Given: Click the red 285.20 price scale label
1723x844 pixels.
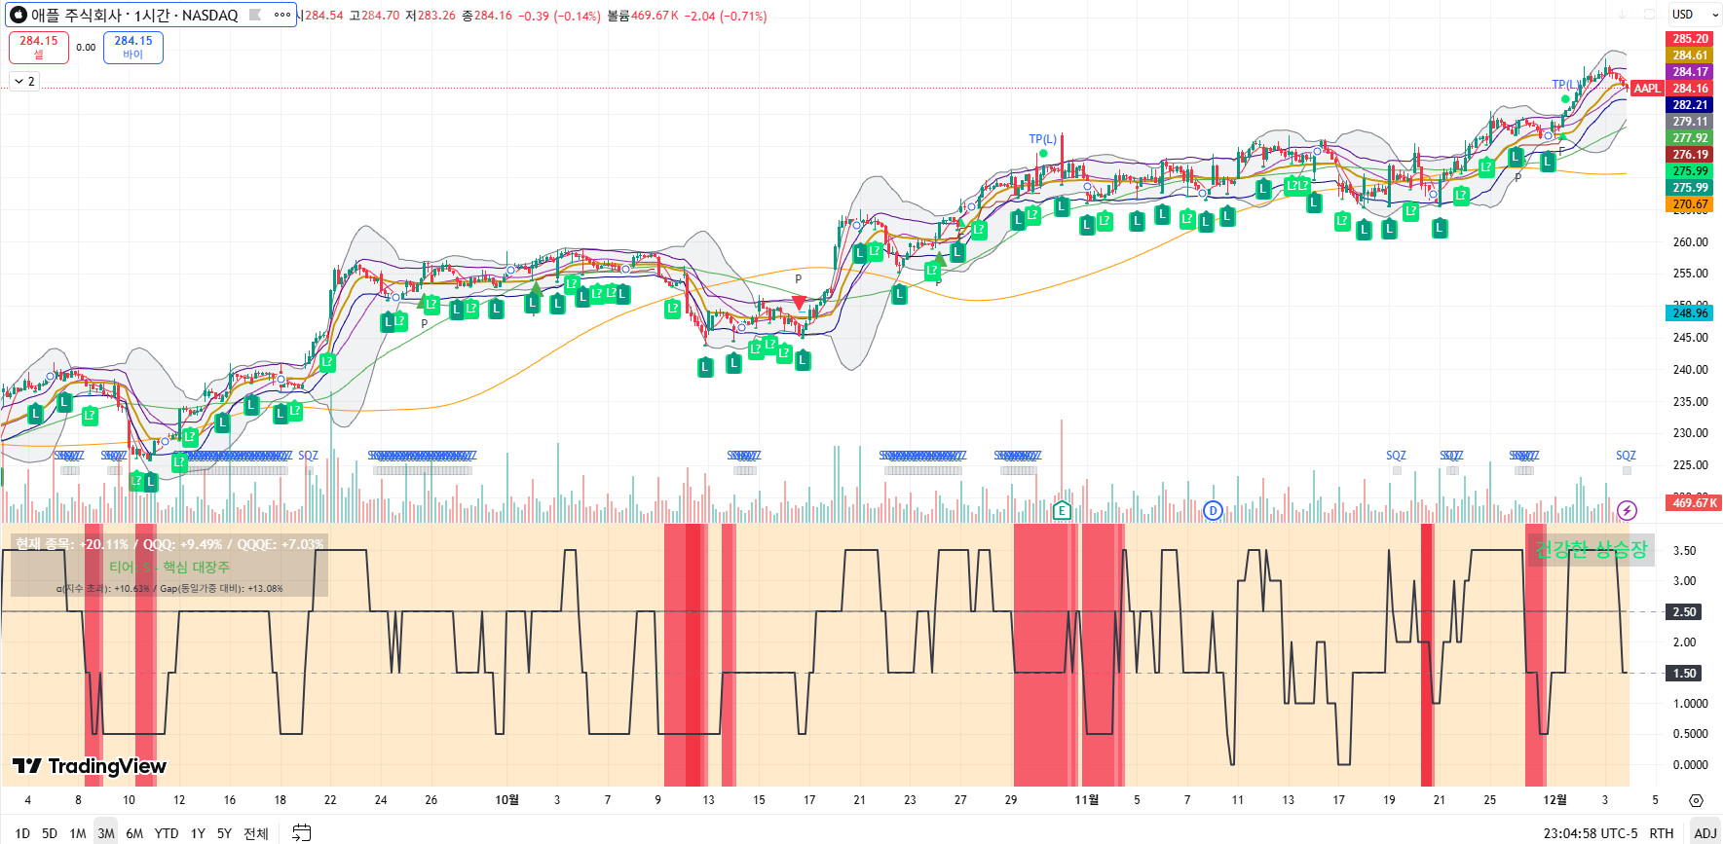Looking at the screenshot, I should pyautogui.click(x=1690, y=39).
